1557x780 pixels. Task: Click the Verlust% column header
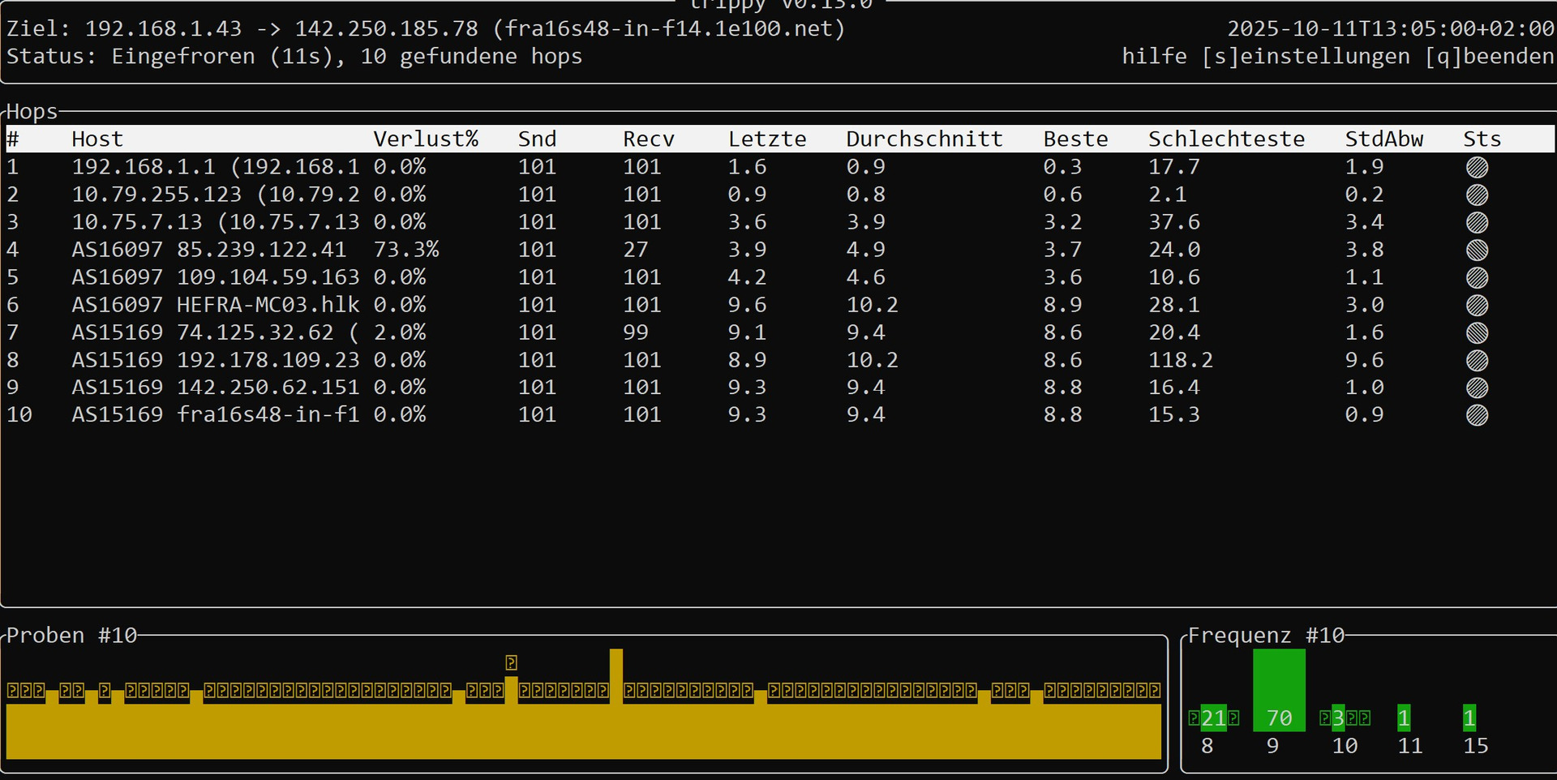[426, 139]
